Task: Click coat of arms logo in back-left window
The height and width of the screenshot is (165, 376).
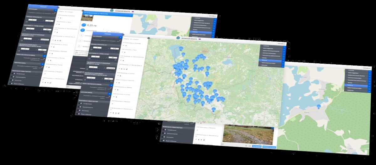Action: pyautogui.click(x=111, y=10)
